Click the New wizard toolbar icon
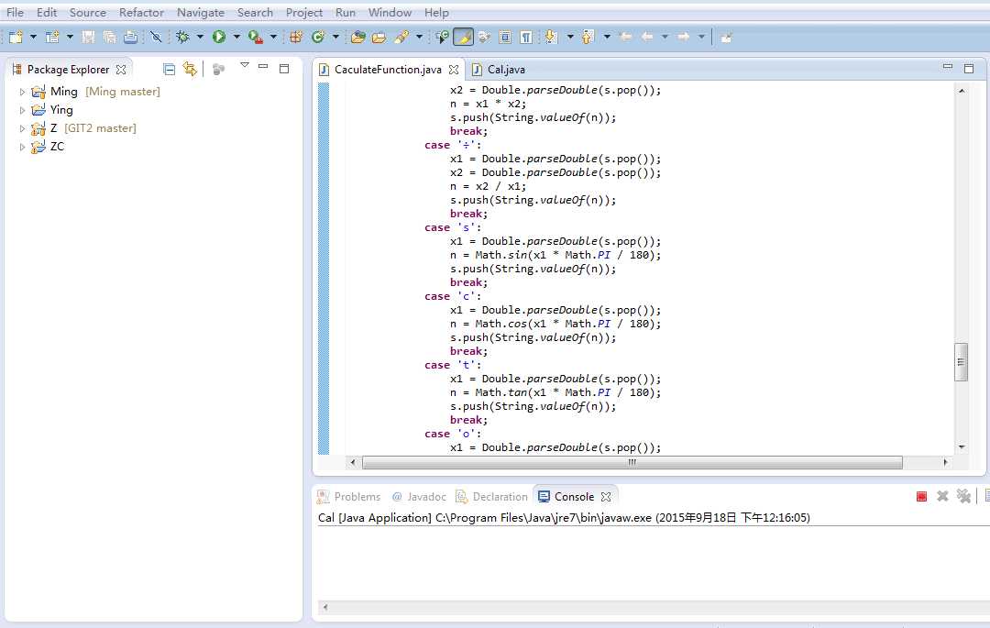This screenshot has width=990, height=628. click(16, 38)
